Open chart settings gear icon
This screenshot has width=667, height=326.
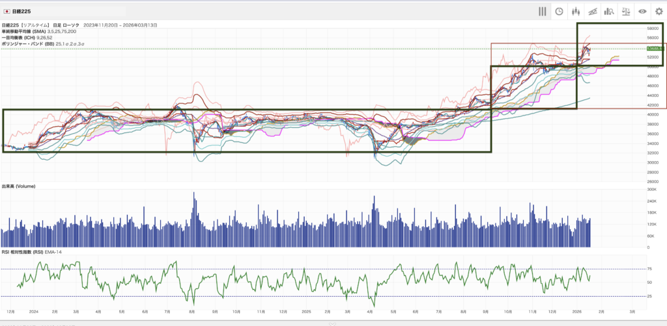point(659,11)
